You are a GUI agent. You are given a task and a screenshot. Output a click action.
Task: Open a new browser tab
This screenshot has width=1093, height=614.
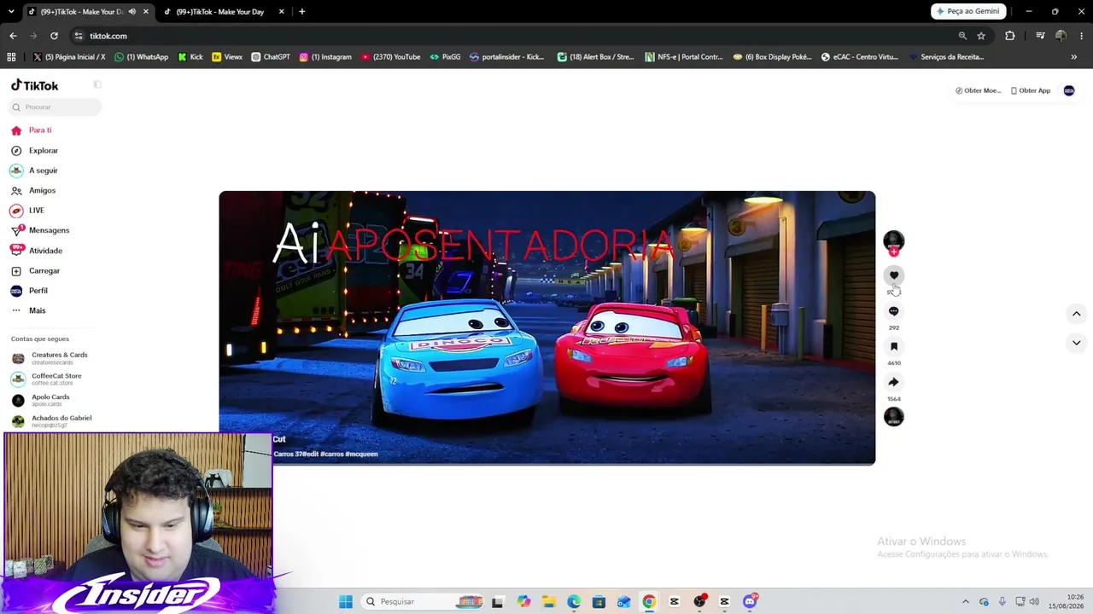click(x=301, y=12)
